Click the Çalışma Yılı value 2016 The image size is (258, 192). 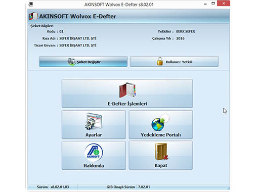click(x=180, y=38)
